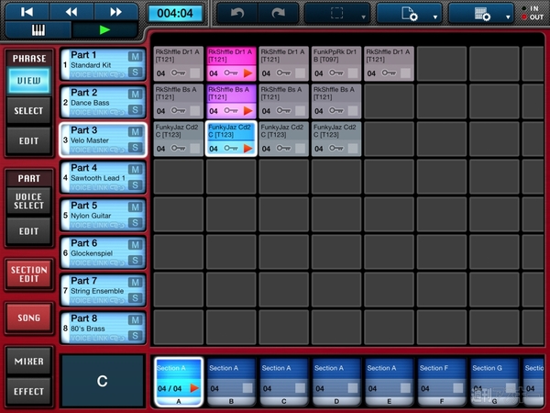This screenshot has width=550, height=413.
Task: Open the file settings dropdown
Action: point(409,14)
